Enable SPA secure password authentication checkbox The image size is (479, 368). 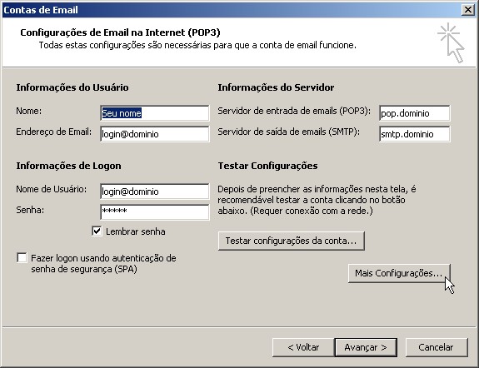(22, 258)
